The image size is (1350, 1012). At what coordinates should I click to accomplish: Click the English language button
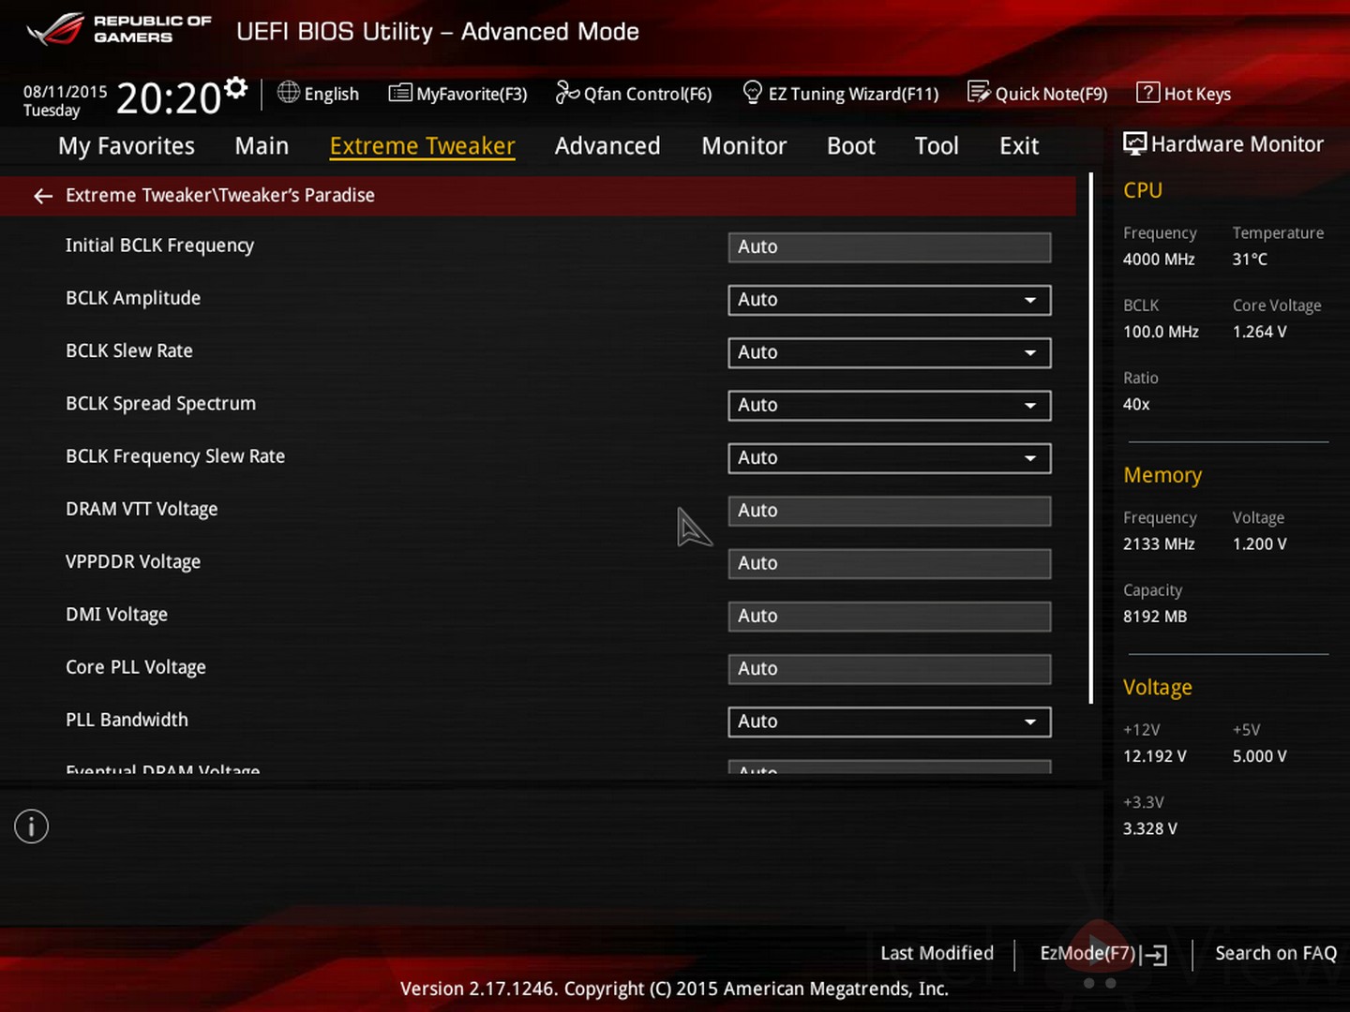click(x=319, y=94)
